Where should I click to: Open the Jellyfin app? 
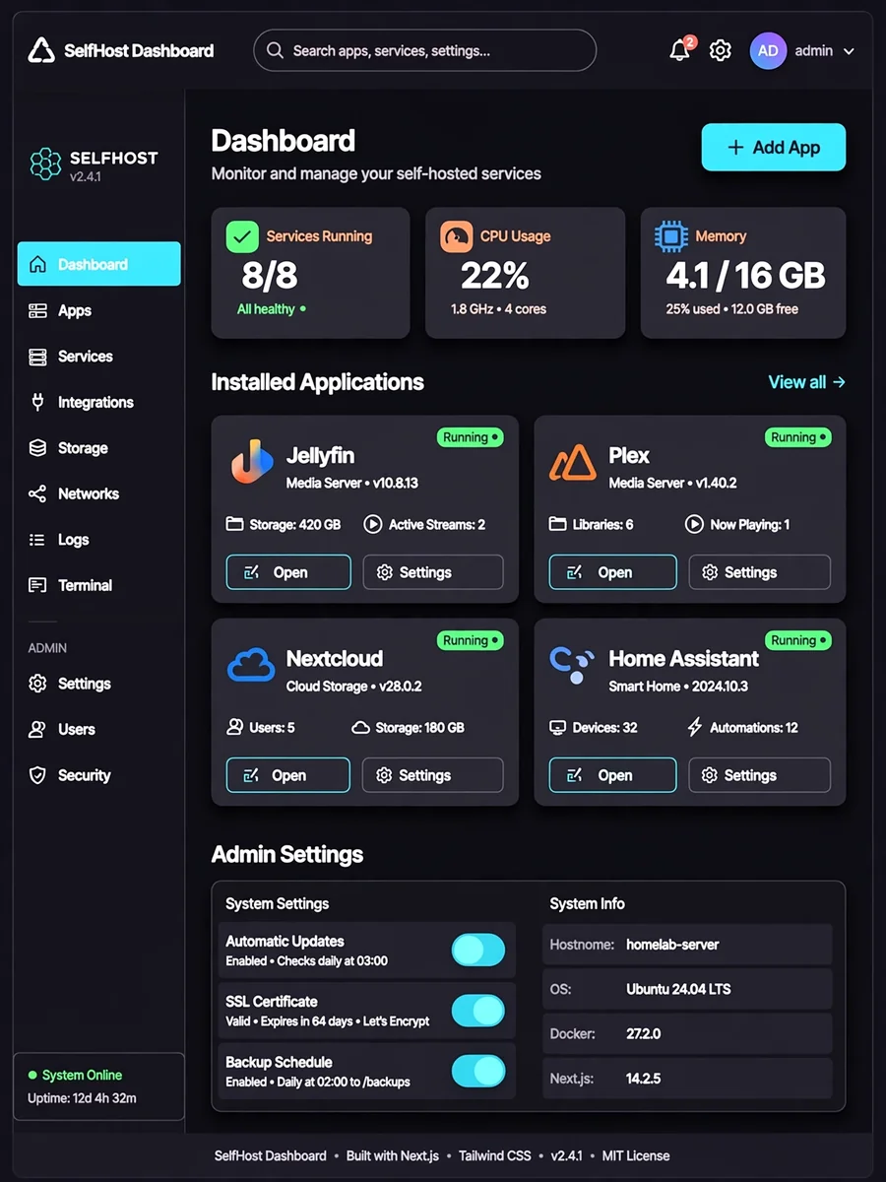click(x=288, y=572)
